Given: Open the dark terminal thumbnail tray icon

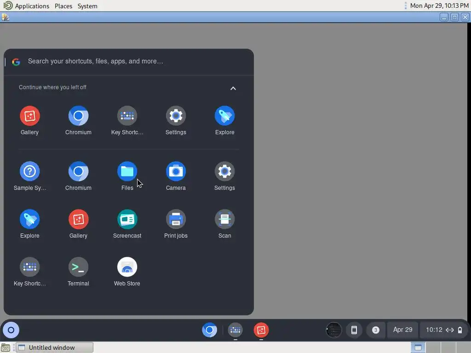Looking at the screenshot, I should pyautogui.click(x=334, y=330).
